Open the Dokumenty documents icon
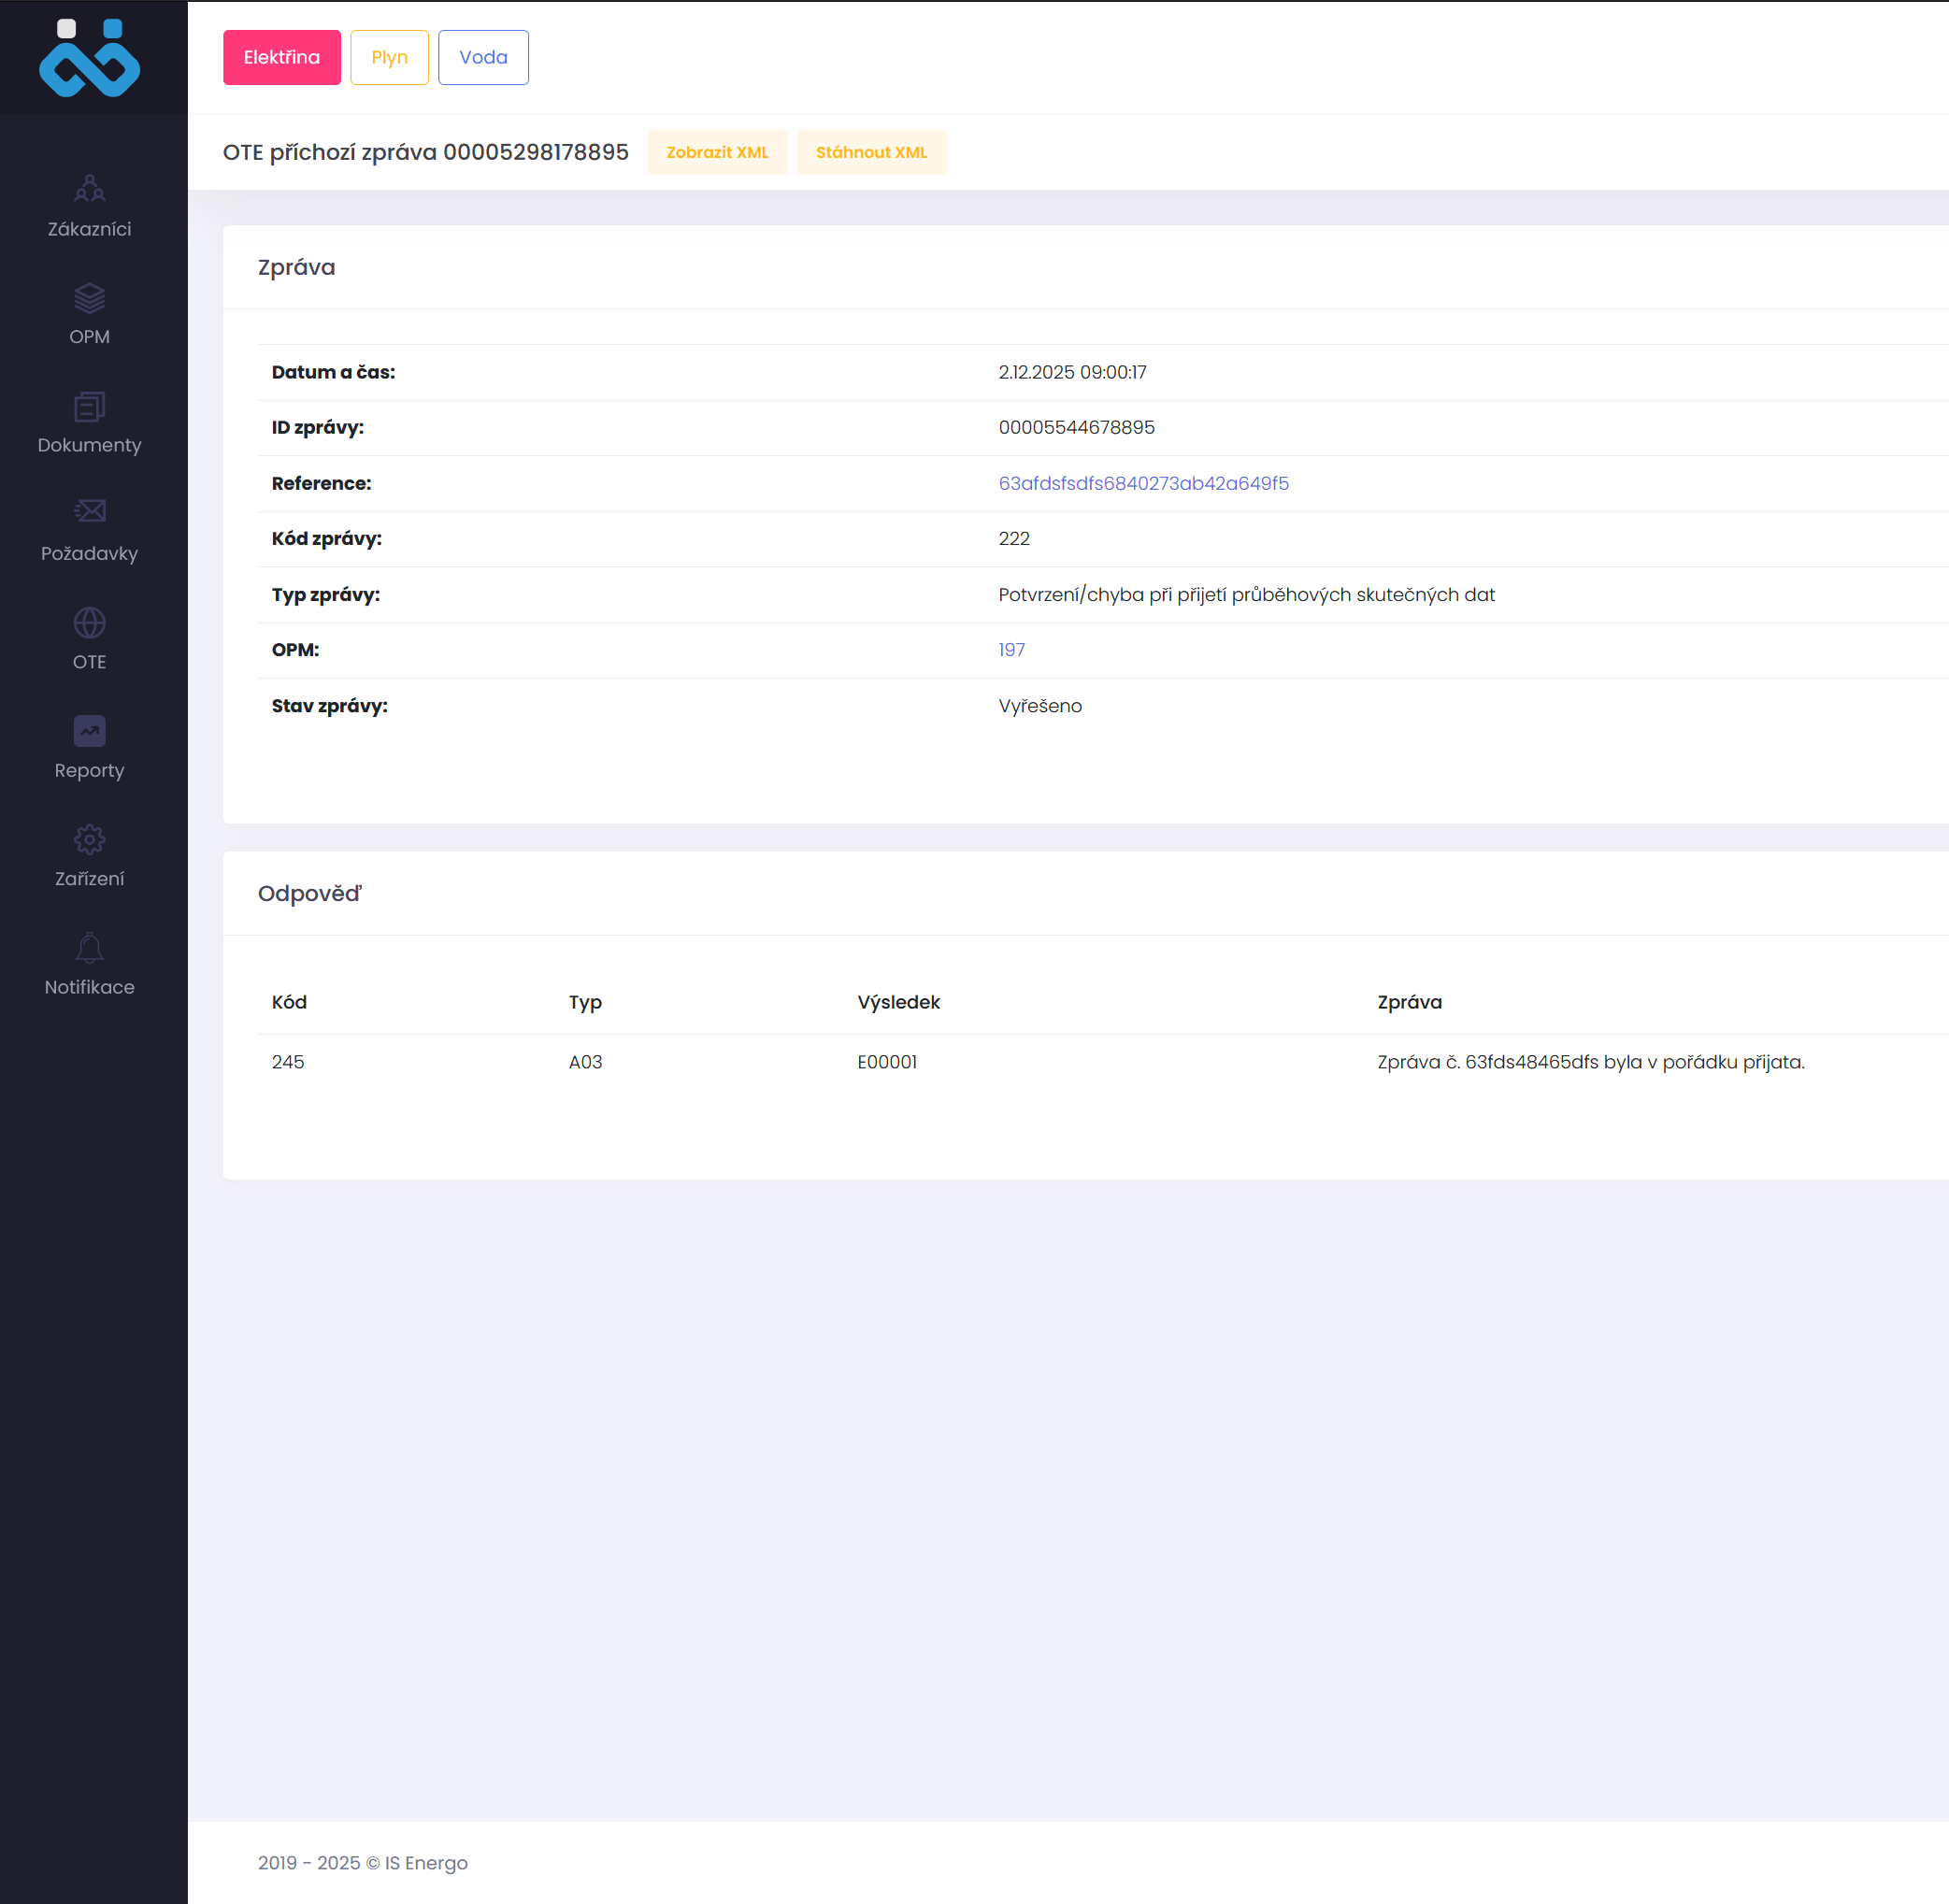This screenshot has width=1949, height=1904. pos(89,406)
